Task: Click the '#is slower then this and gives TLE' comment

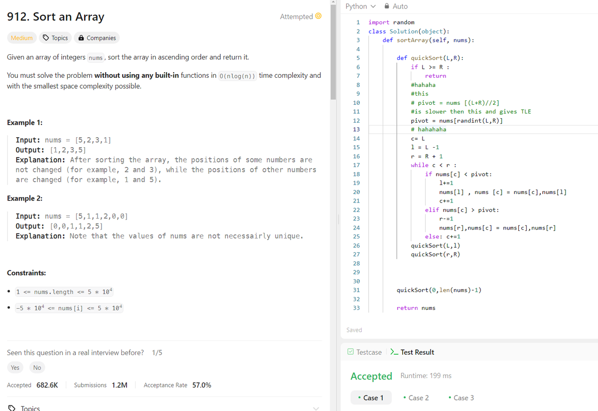Action: tap(471, 112)
